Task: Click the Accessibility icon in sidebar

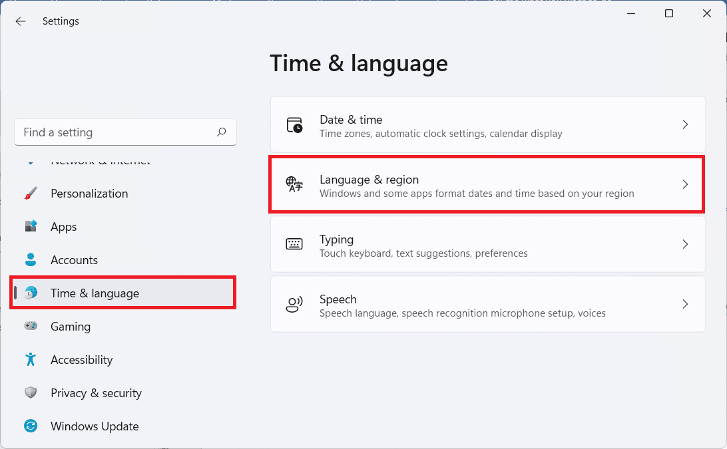Action: (x=31, y=359)
